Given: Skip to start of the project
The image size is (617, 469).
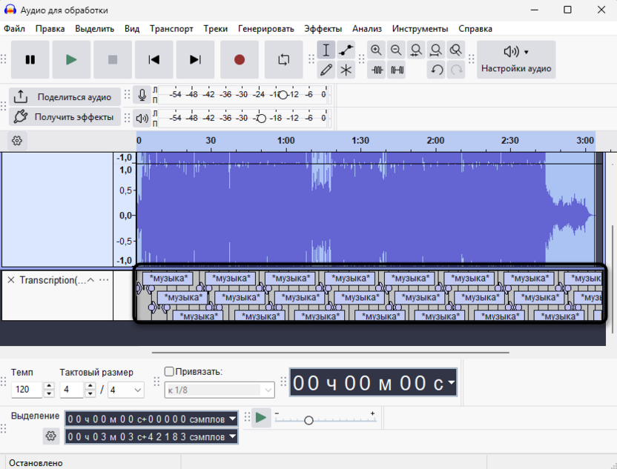Looking at the screenshot, I should [x=154, y=60].
